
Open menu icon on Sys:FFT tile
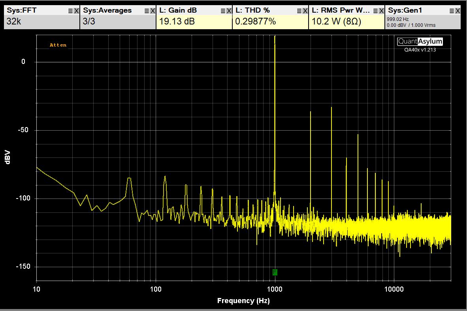coord(71,11)
